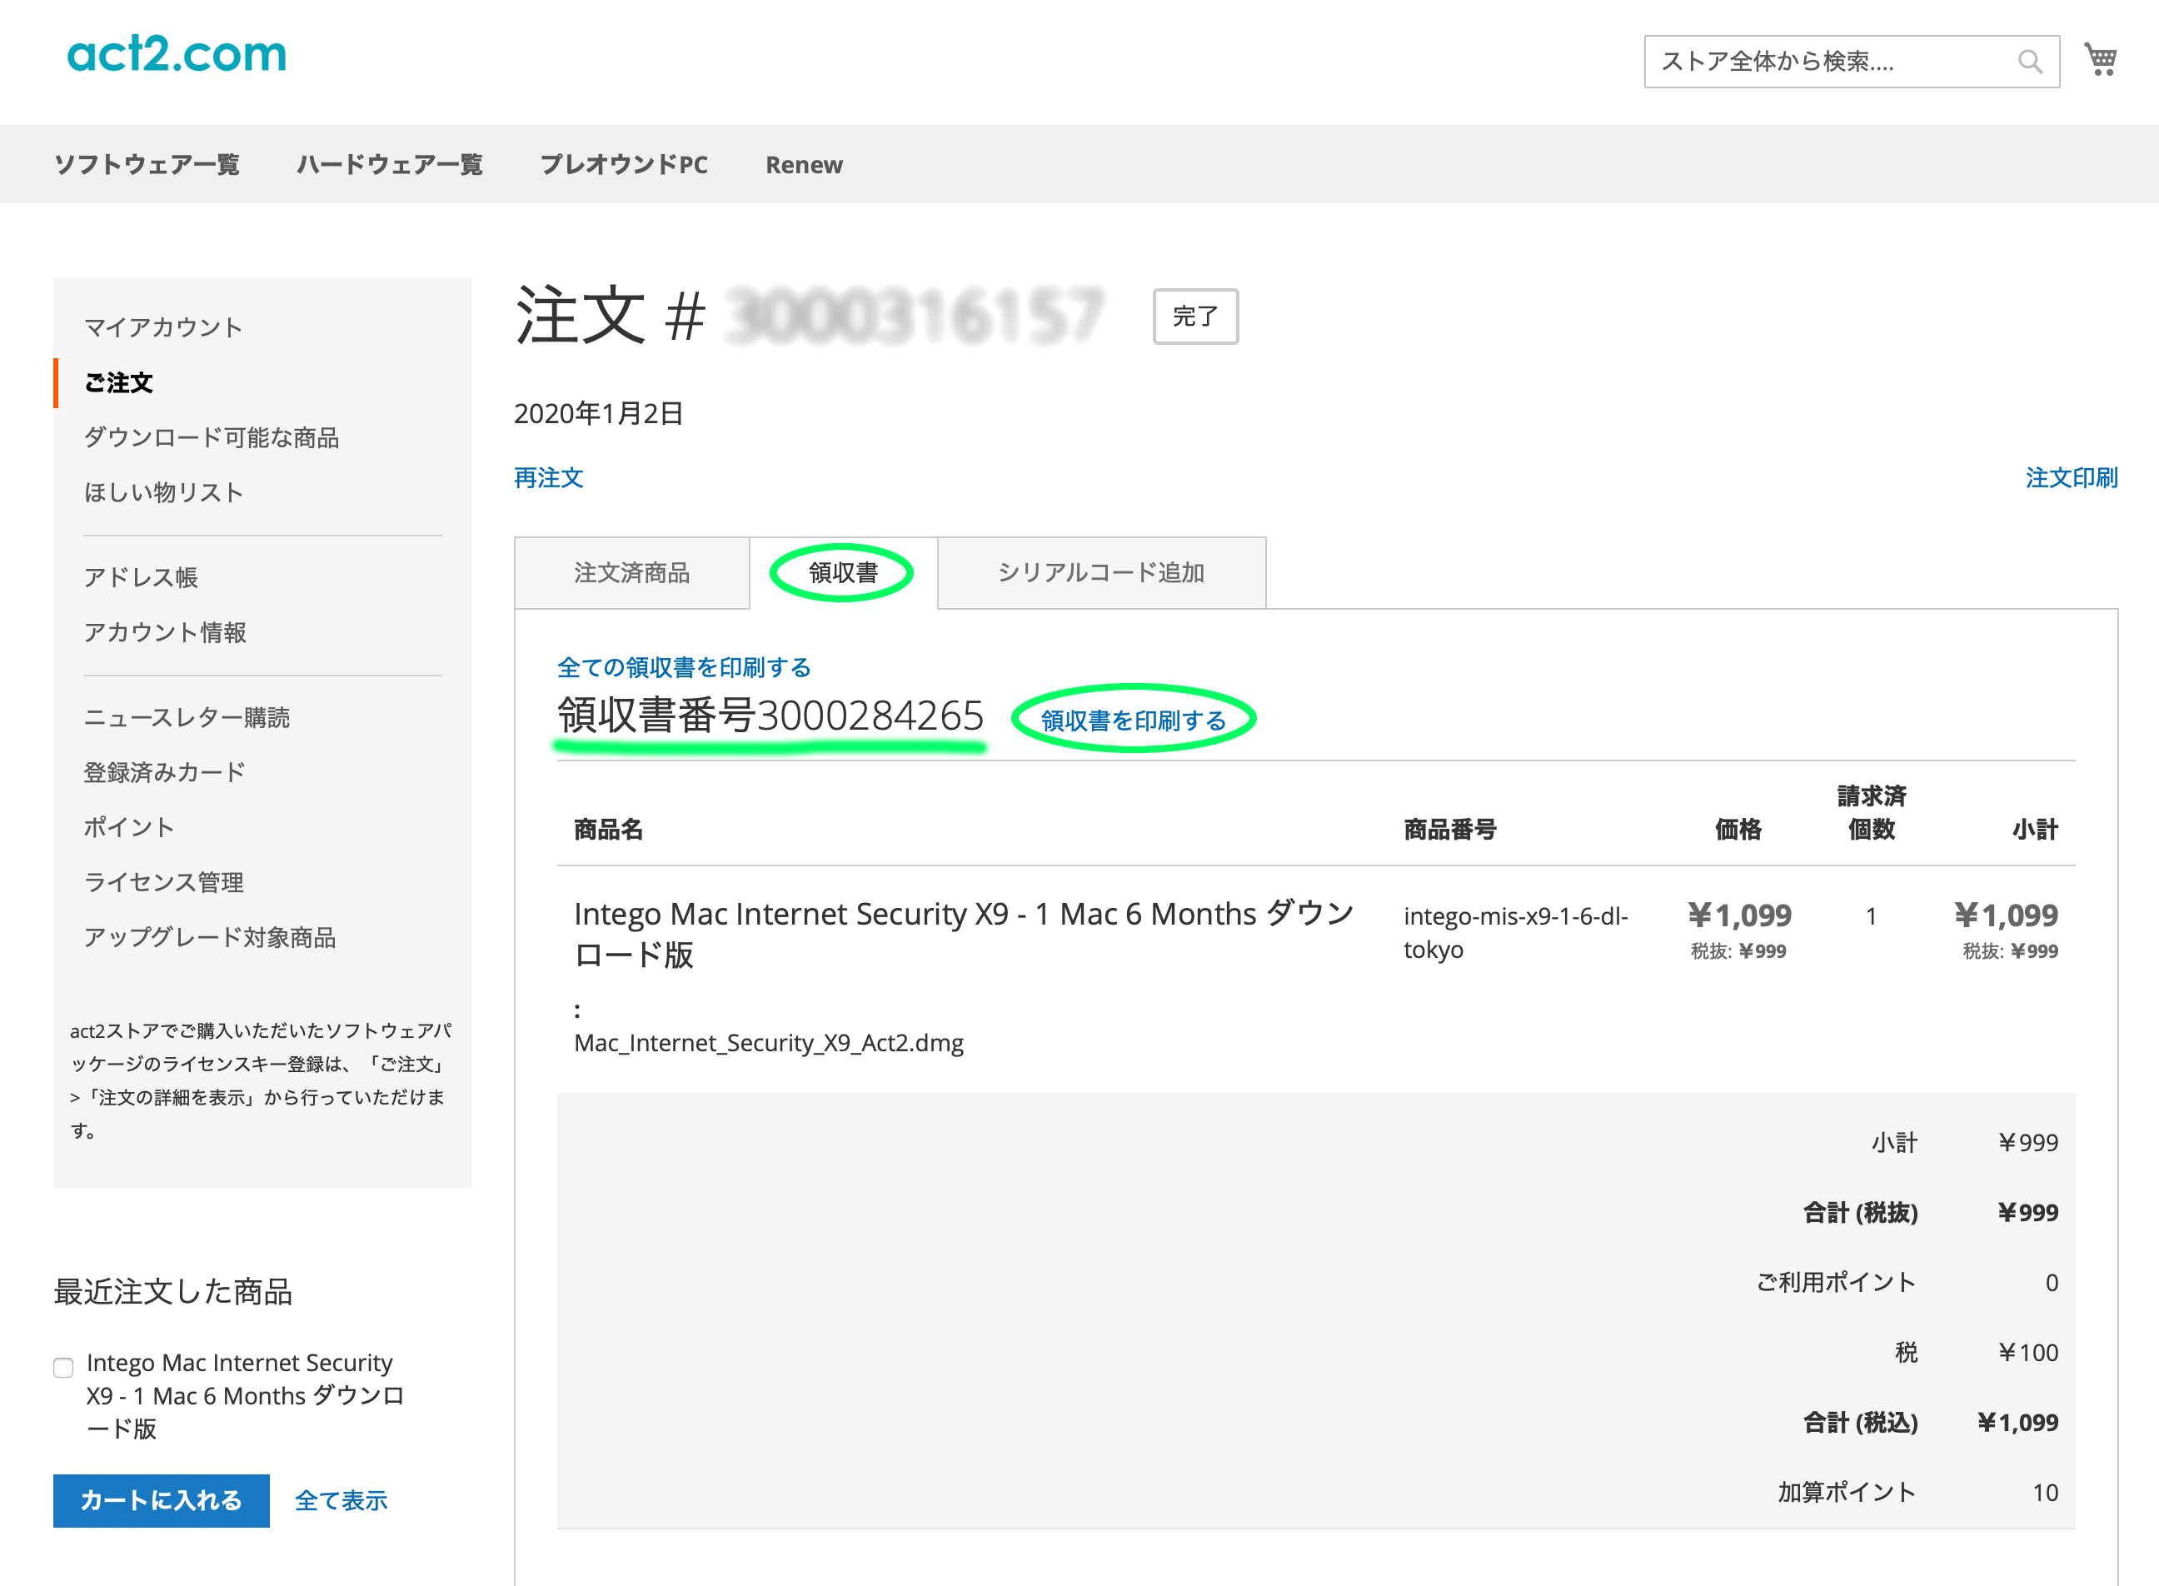Click the 完了 status badge
Screen dimensions: 2159x1586
coord(1195,316)
